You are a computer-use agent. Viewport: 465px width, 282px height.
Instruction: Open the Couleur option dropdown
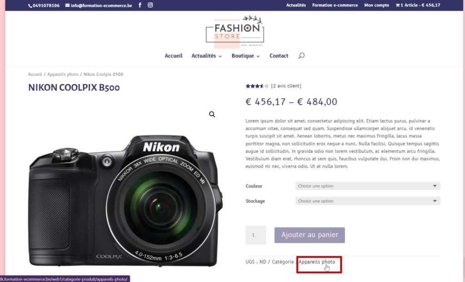point(368,186)
